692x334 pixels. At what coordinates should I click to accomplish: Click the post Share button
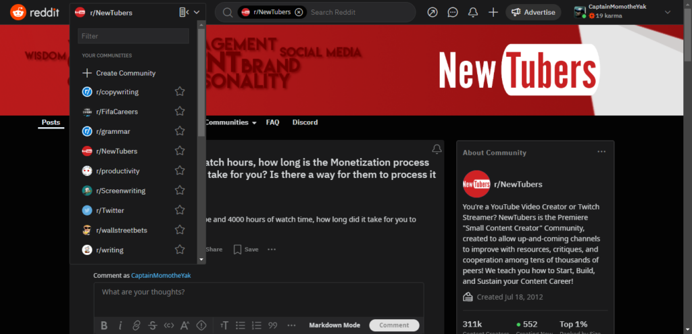tap(214, 249)
